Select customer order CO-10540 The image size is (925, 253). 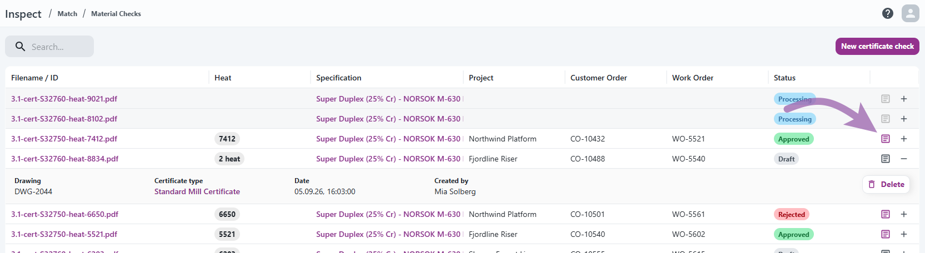tap(588, 234)
